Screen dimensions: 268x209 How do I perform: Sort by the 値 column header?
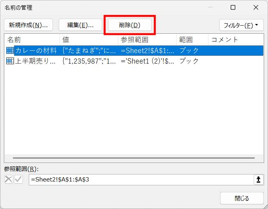pos(89,40)
